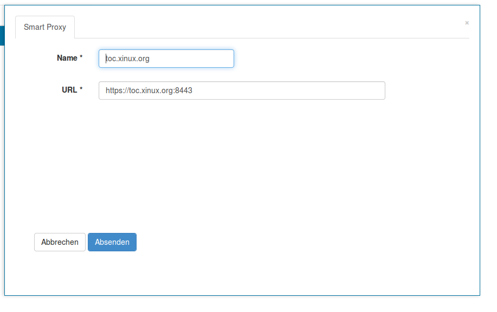Click empty dialog area above the buttons
This screenshot has width=497, height=312.
click(244, 173)
